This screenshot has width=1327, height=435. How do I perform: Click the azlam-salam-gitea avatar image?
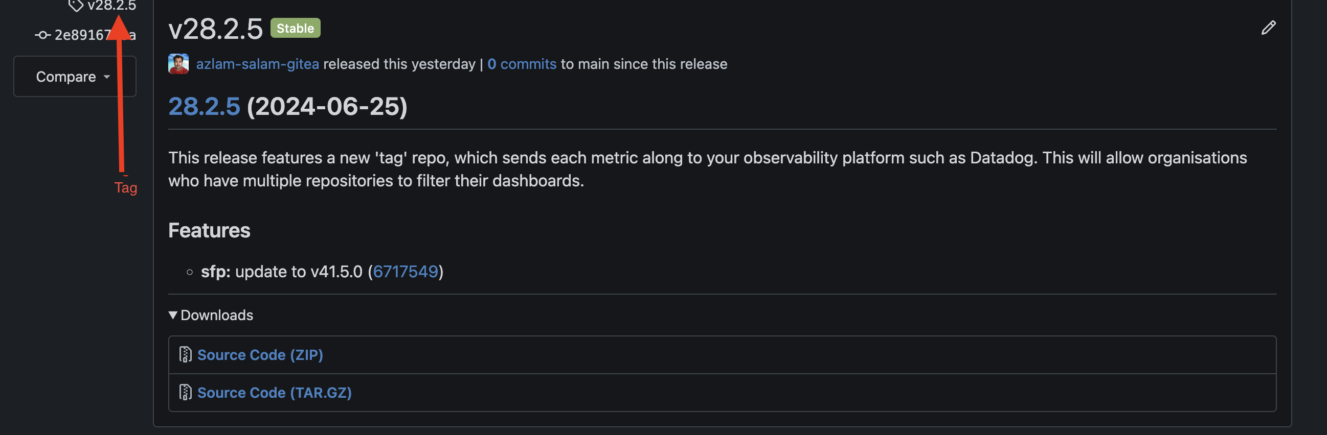point(178,64)
